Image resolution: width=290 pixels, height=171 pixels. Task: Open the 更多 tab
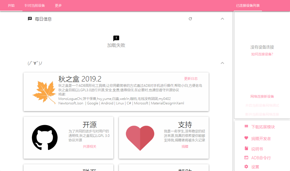(x=58, y=5)
